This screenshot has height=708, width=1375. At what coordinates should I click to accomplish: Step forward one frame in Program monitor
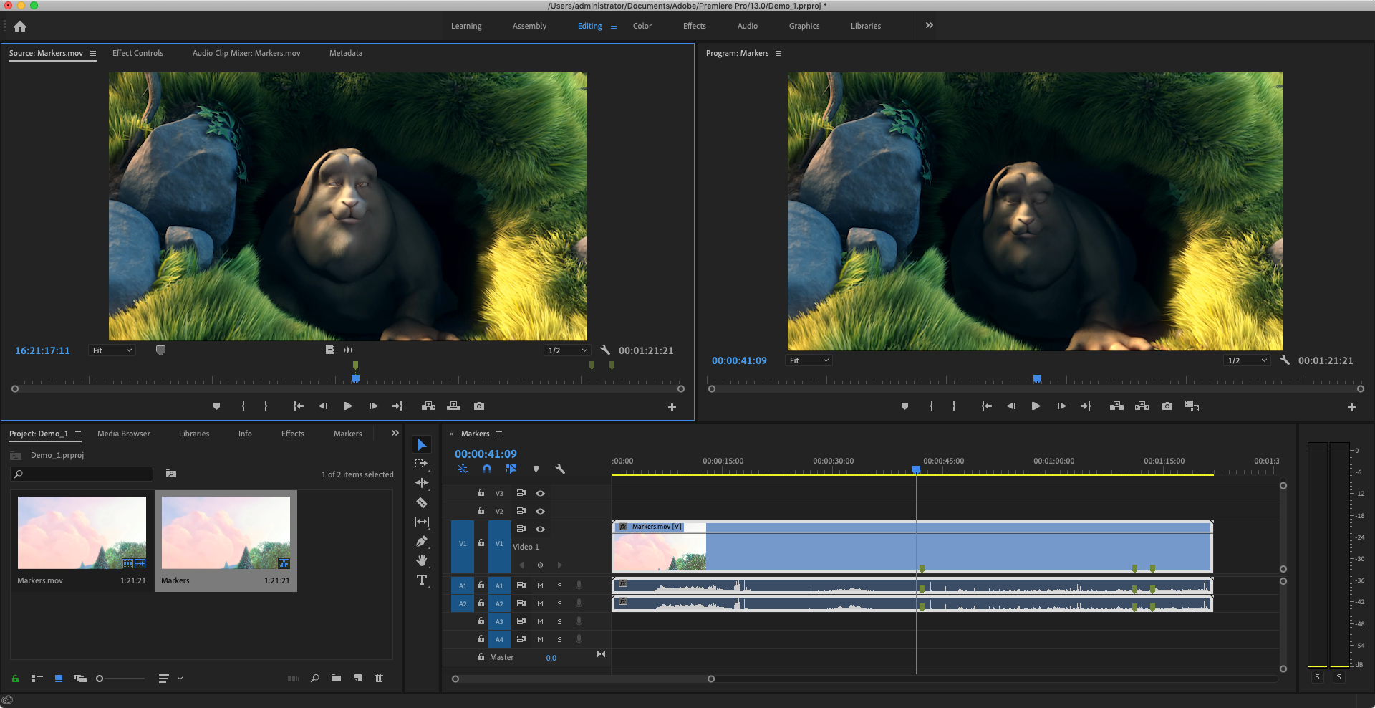[1061, 406]
